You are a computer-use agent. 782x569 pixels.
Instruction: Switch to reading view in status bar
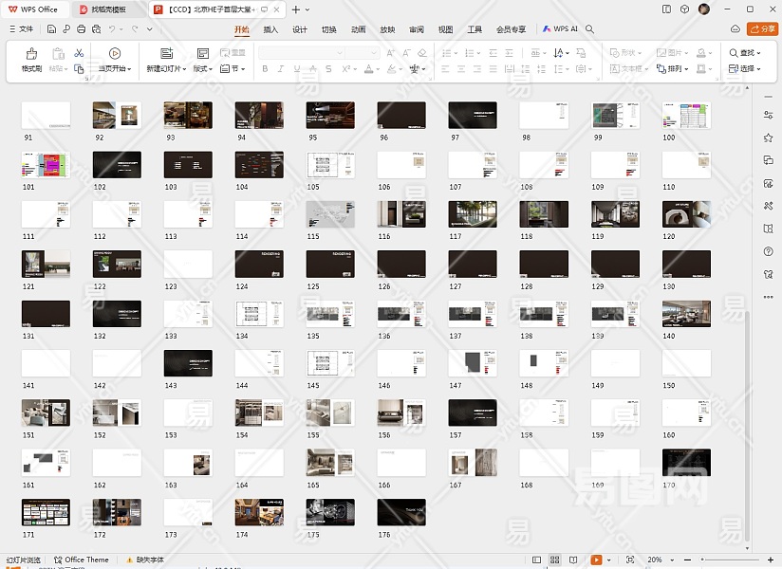(573, 560)
